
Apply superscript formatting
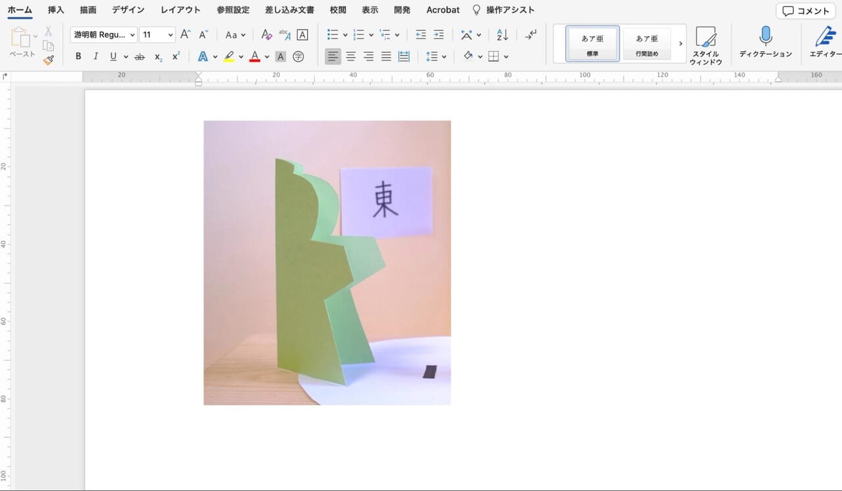(x=175, y=56)
